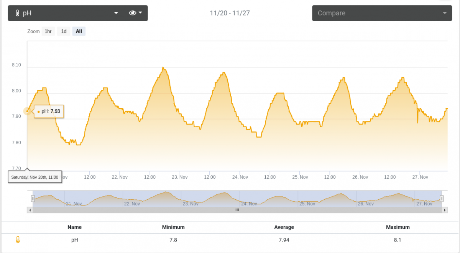Click the right navigator range handle
460x253 pixels.
[x=442, y=198]
